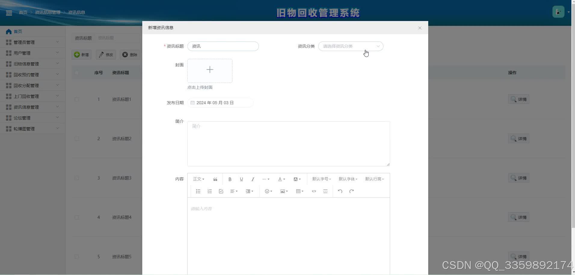
Task: Insert a bulleted list
Action: (198, 191)
